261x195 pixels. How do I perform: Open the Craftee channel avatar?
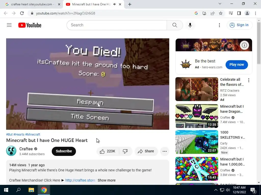click(x=11, y=151)
